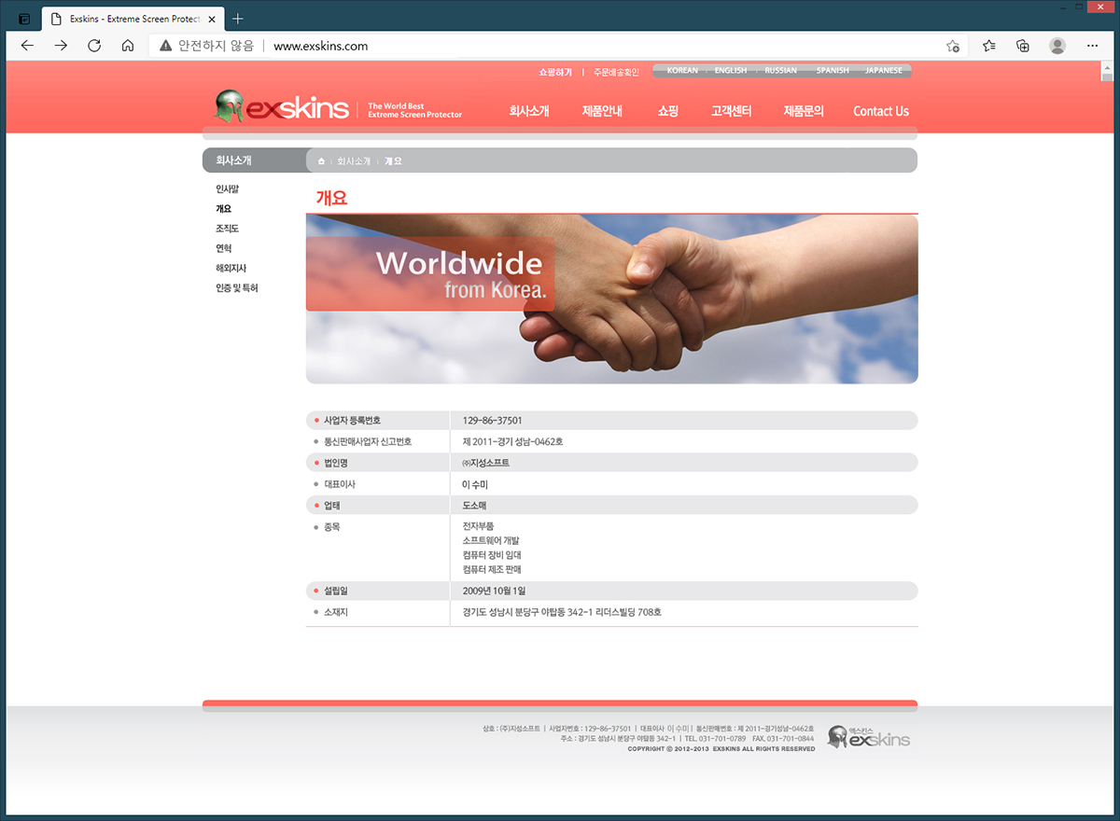The image size is (1120, 821).
Task: Add this page to favorites star icon
Action: pyautogui.click(x=953, y=46)
